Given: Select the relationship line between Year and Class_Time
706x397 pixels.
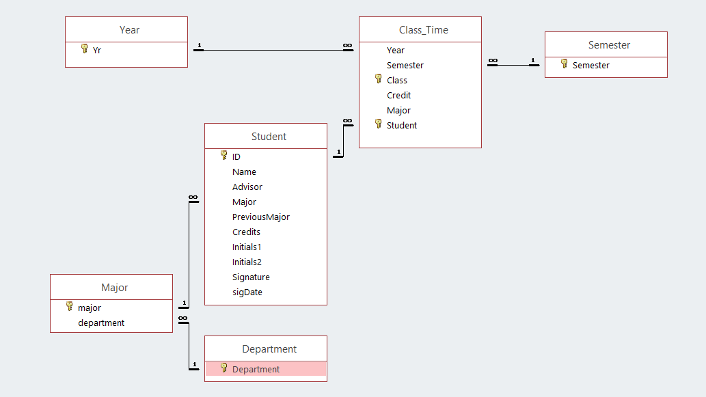Looking at the screenshot, I should tap(273, 50).
